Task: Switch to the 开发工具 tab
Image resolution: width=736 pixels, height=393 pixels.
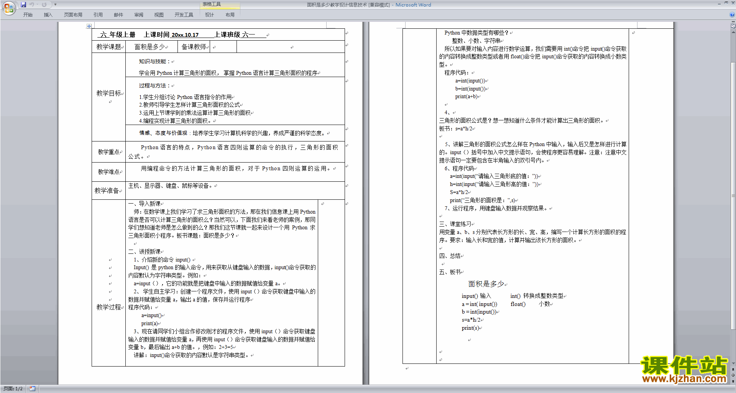Action: click(184, 15)
